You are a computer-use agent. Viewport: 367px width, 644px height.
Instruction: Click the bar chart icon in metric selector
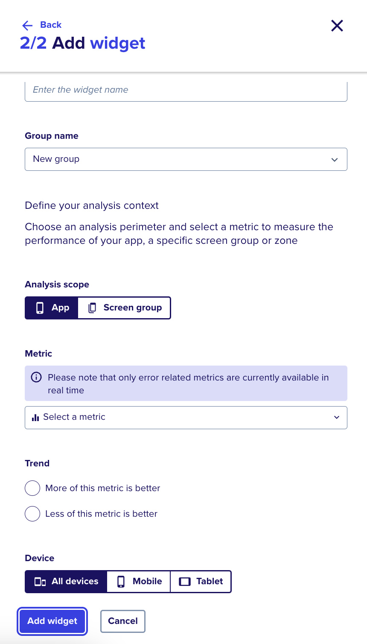tap(35, 417)
